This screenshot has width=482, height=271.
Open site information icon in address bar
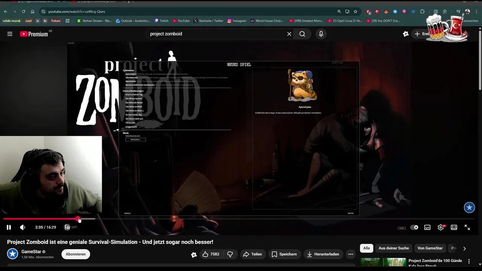pyautogui.click(x=43, y=12)
